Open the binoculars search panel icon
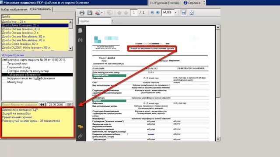 80,40
